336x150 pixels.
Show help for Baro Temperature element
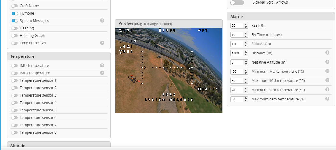tap(102, 73)
